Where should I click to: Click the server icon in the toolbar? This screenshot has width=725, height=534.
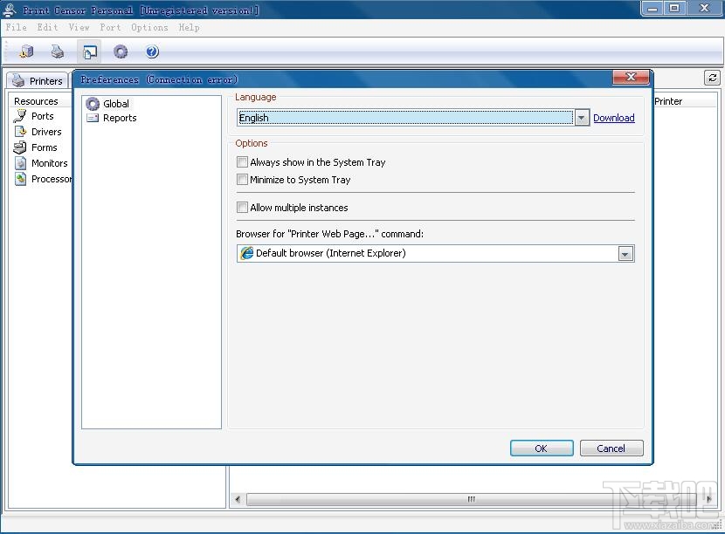coord(26,51)
